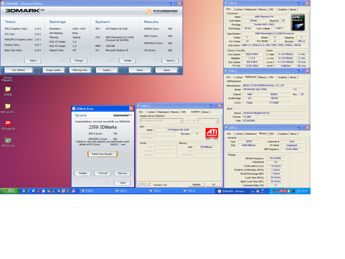Click Submit Your Results button
Viewport: 345px width, 259px height.
point(103,154)
